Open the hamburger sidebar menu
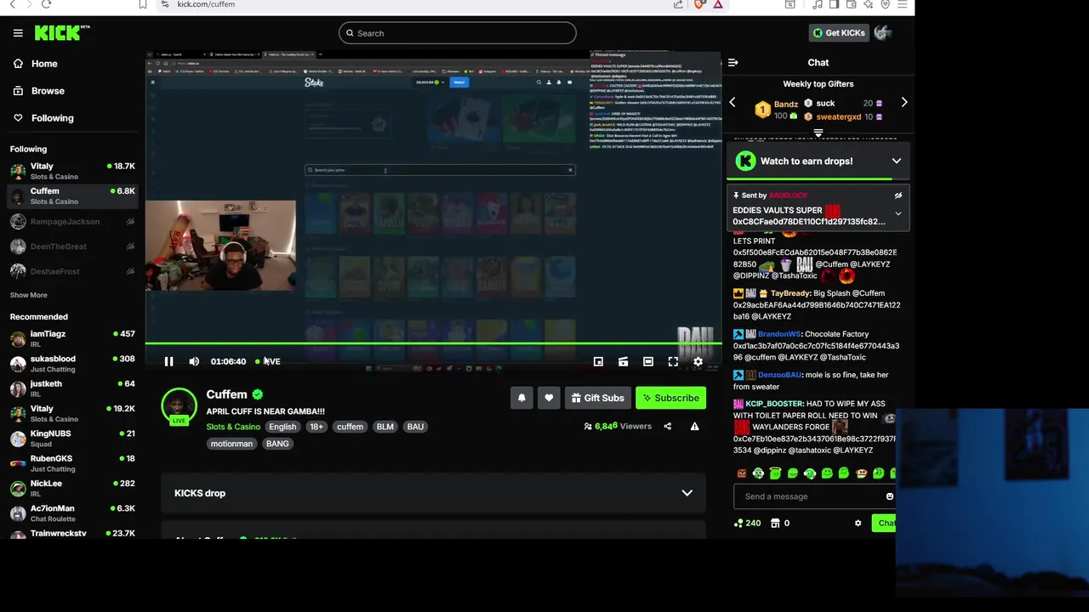 18,33
